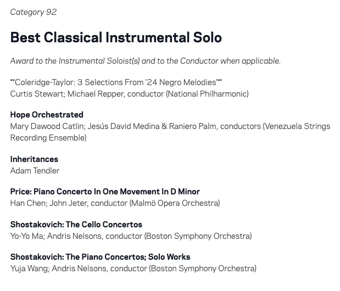The image size is (340, 291).
Task: Open the "Inheritances" nominee title
Action: coord(34,159)
